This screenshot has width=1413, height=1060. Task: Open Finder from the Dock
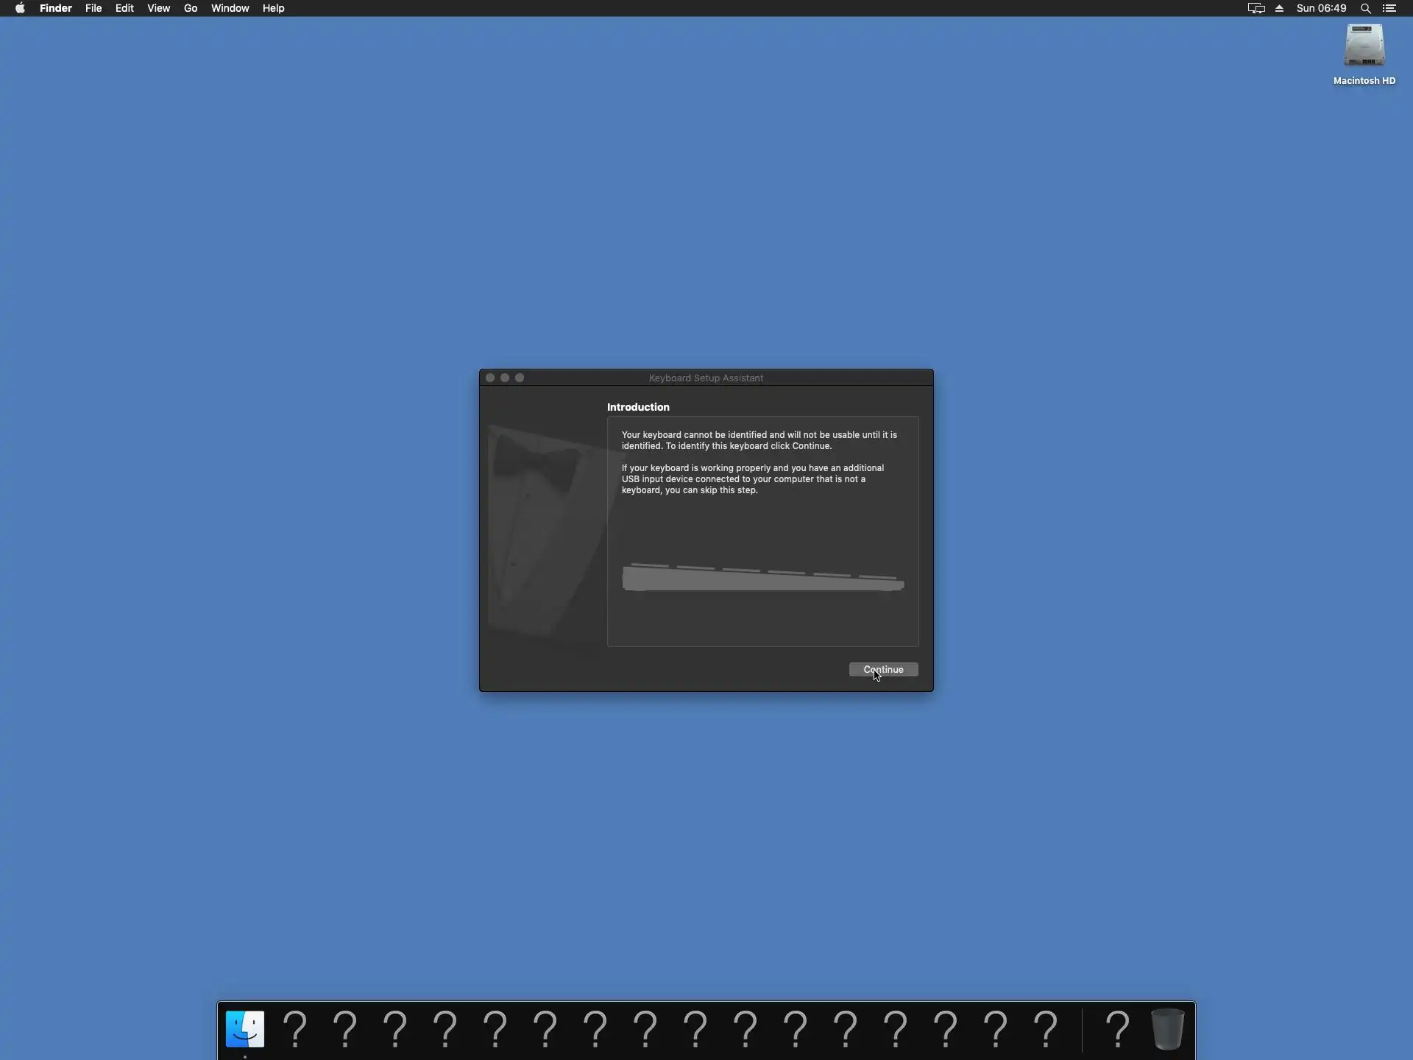click(x=245, y=1028)
